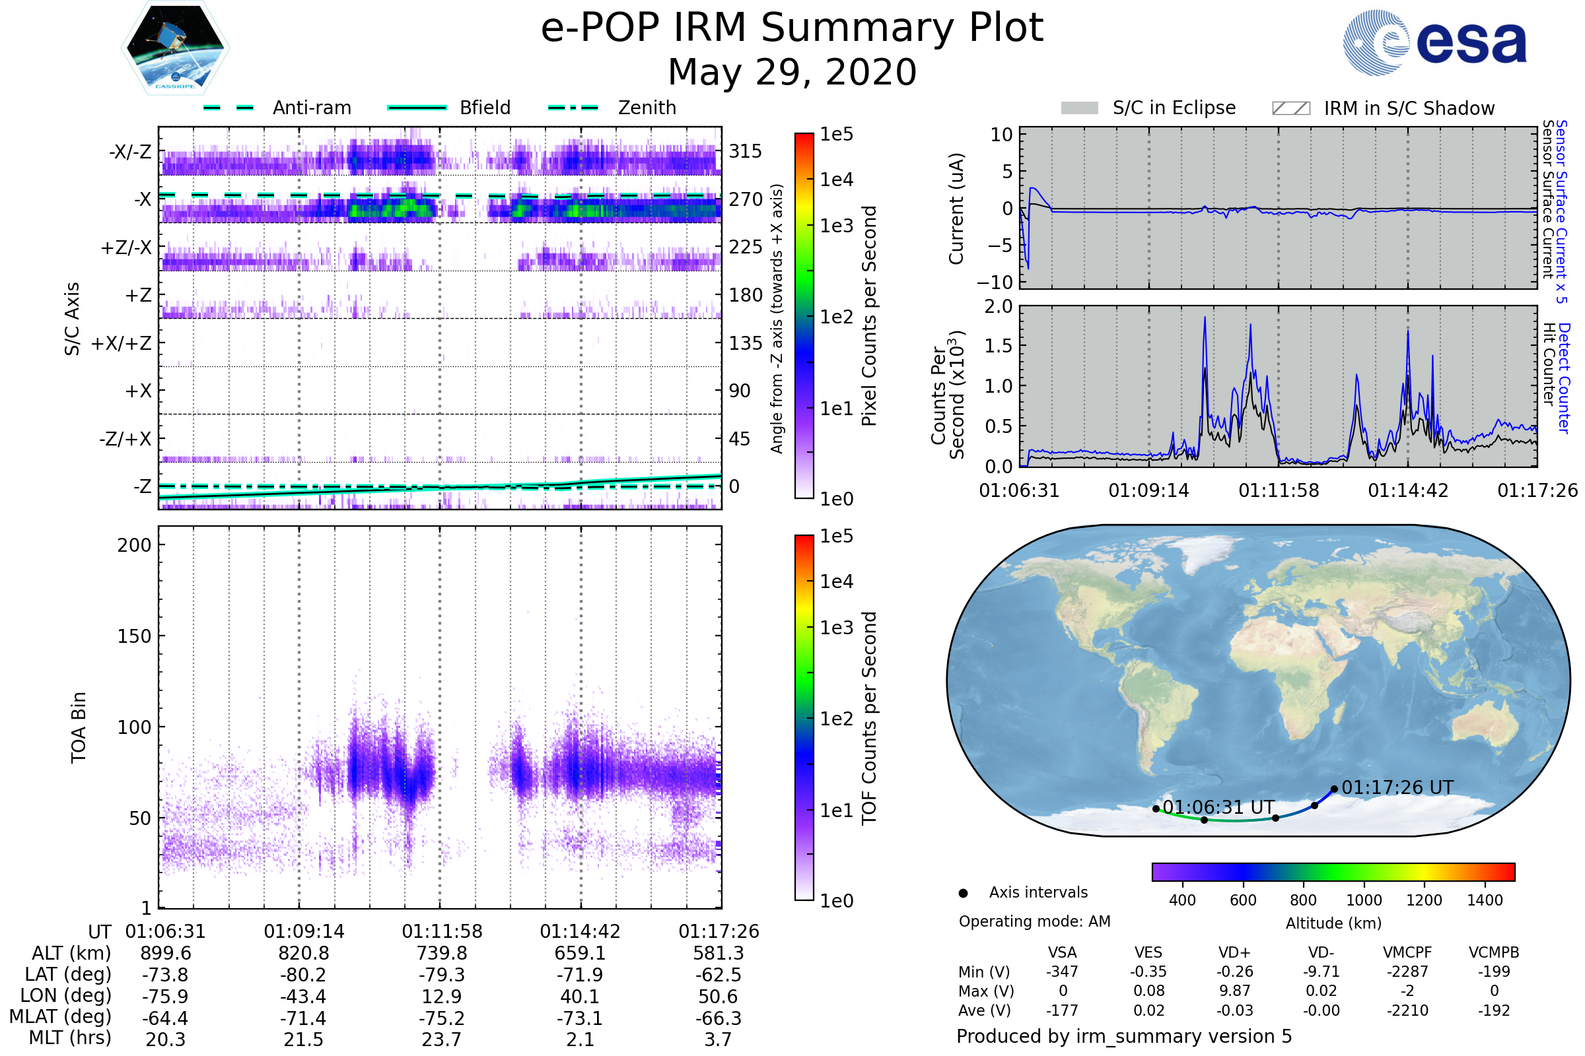Click the 01:17:26 UT orbit endpoint on map
Image resolution: width=1585 pixels, height=1056 pixels.
(x=1334, y=789)
